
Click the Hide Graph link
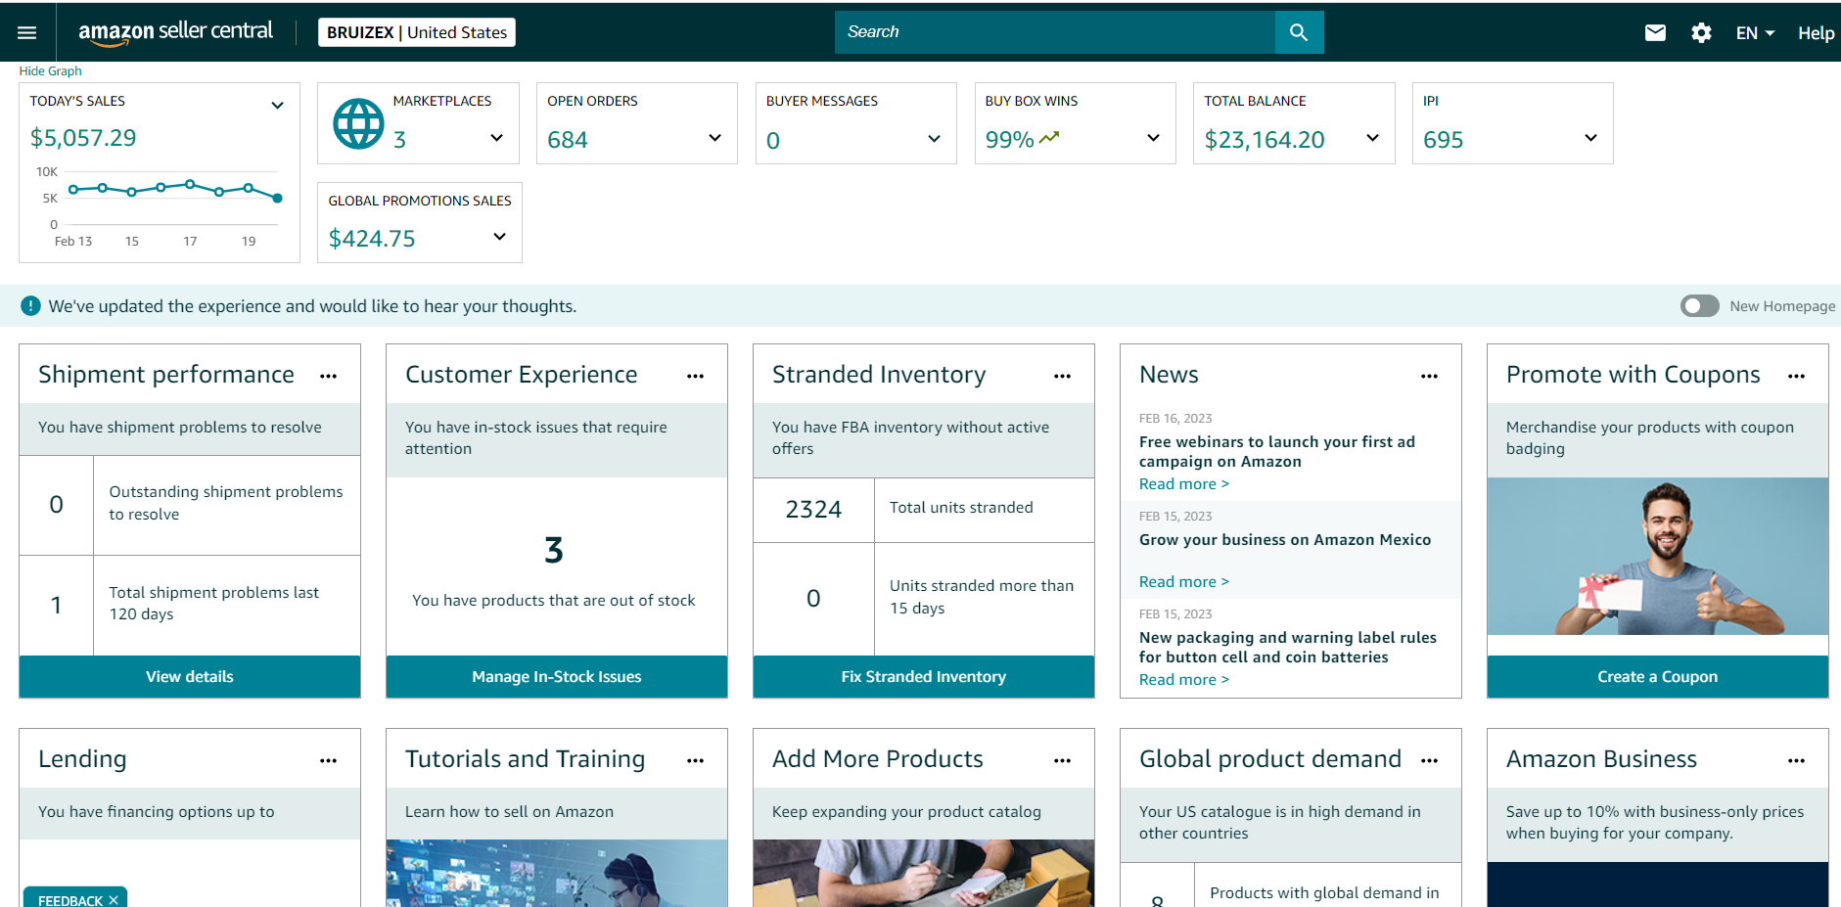point(51,71)
